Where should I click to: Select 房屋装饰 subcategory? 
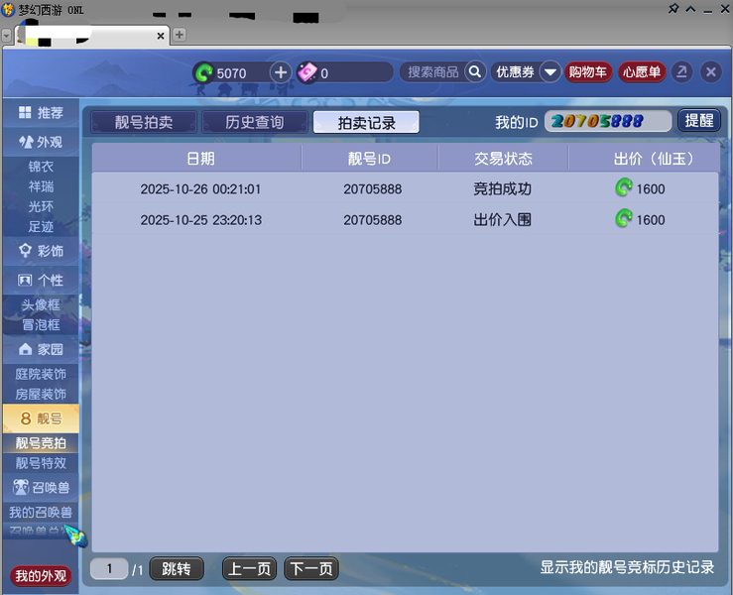click(41, 394)
